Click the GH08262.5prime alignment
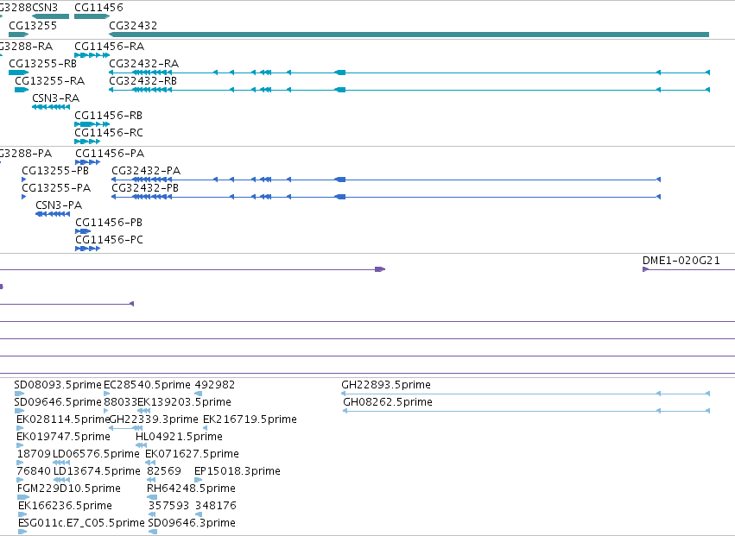Screen dimensions: 735x536 [x=526, y=411]
